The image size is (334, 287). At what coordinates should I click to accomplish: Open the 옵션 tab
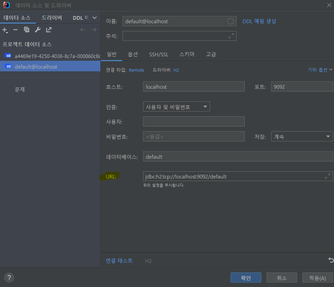[133, 54]
